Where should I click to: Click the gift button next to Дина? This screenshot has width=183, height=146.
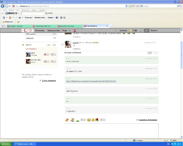point(46,55)
